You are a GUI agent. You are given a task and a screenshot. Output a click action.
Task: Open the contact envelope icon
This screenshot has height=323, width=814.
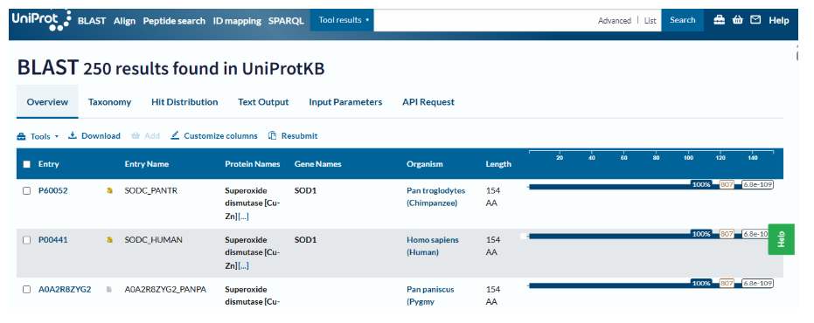point(755,20)
